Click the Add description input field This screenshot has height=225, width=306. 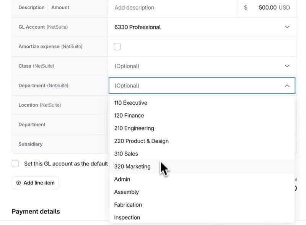point(172,8)
